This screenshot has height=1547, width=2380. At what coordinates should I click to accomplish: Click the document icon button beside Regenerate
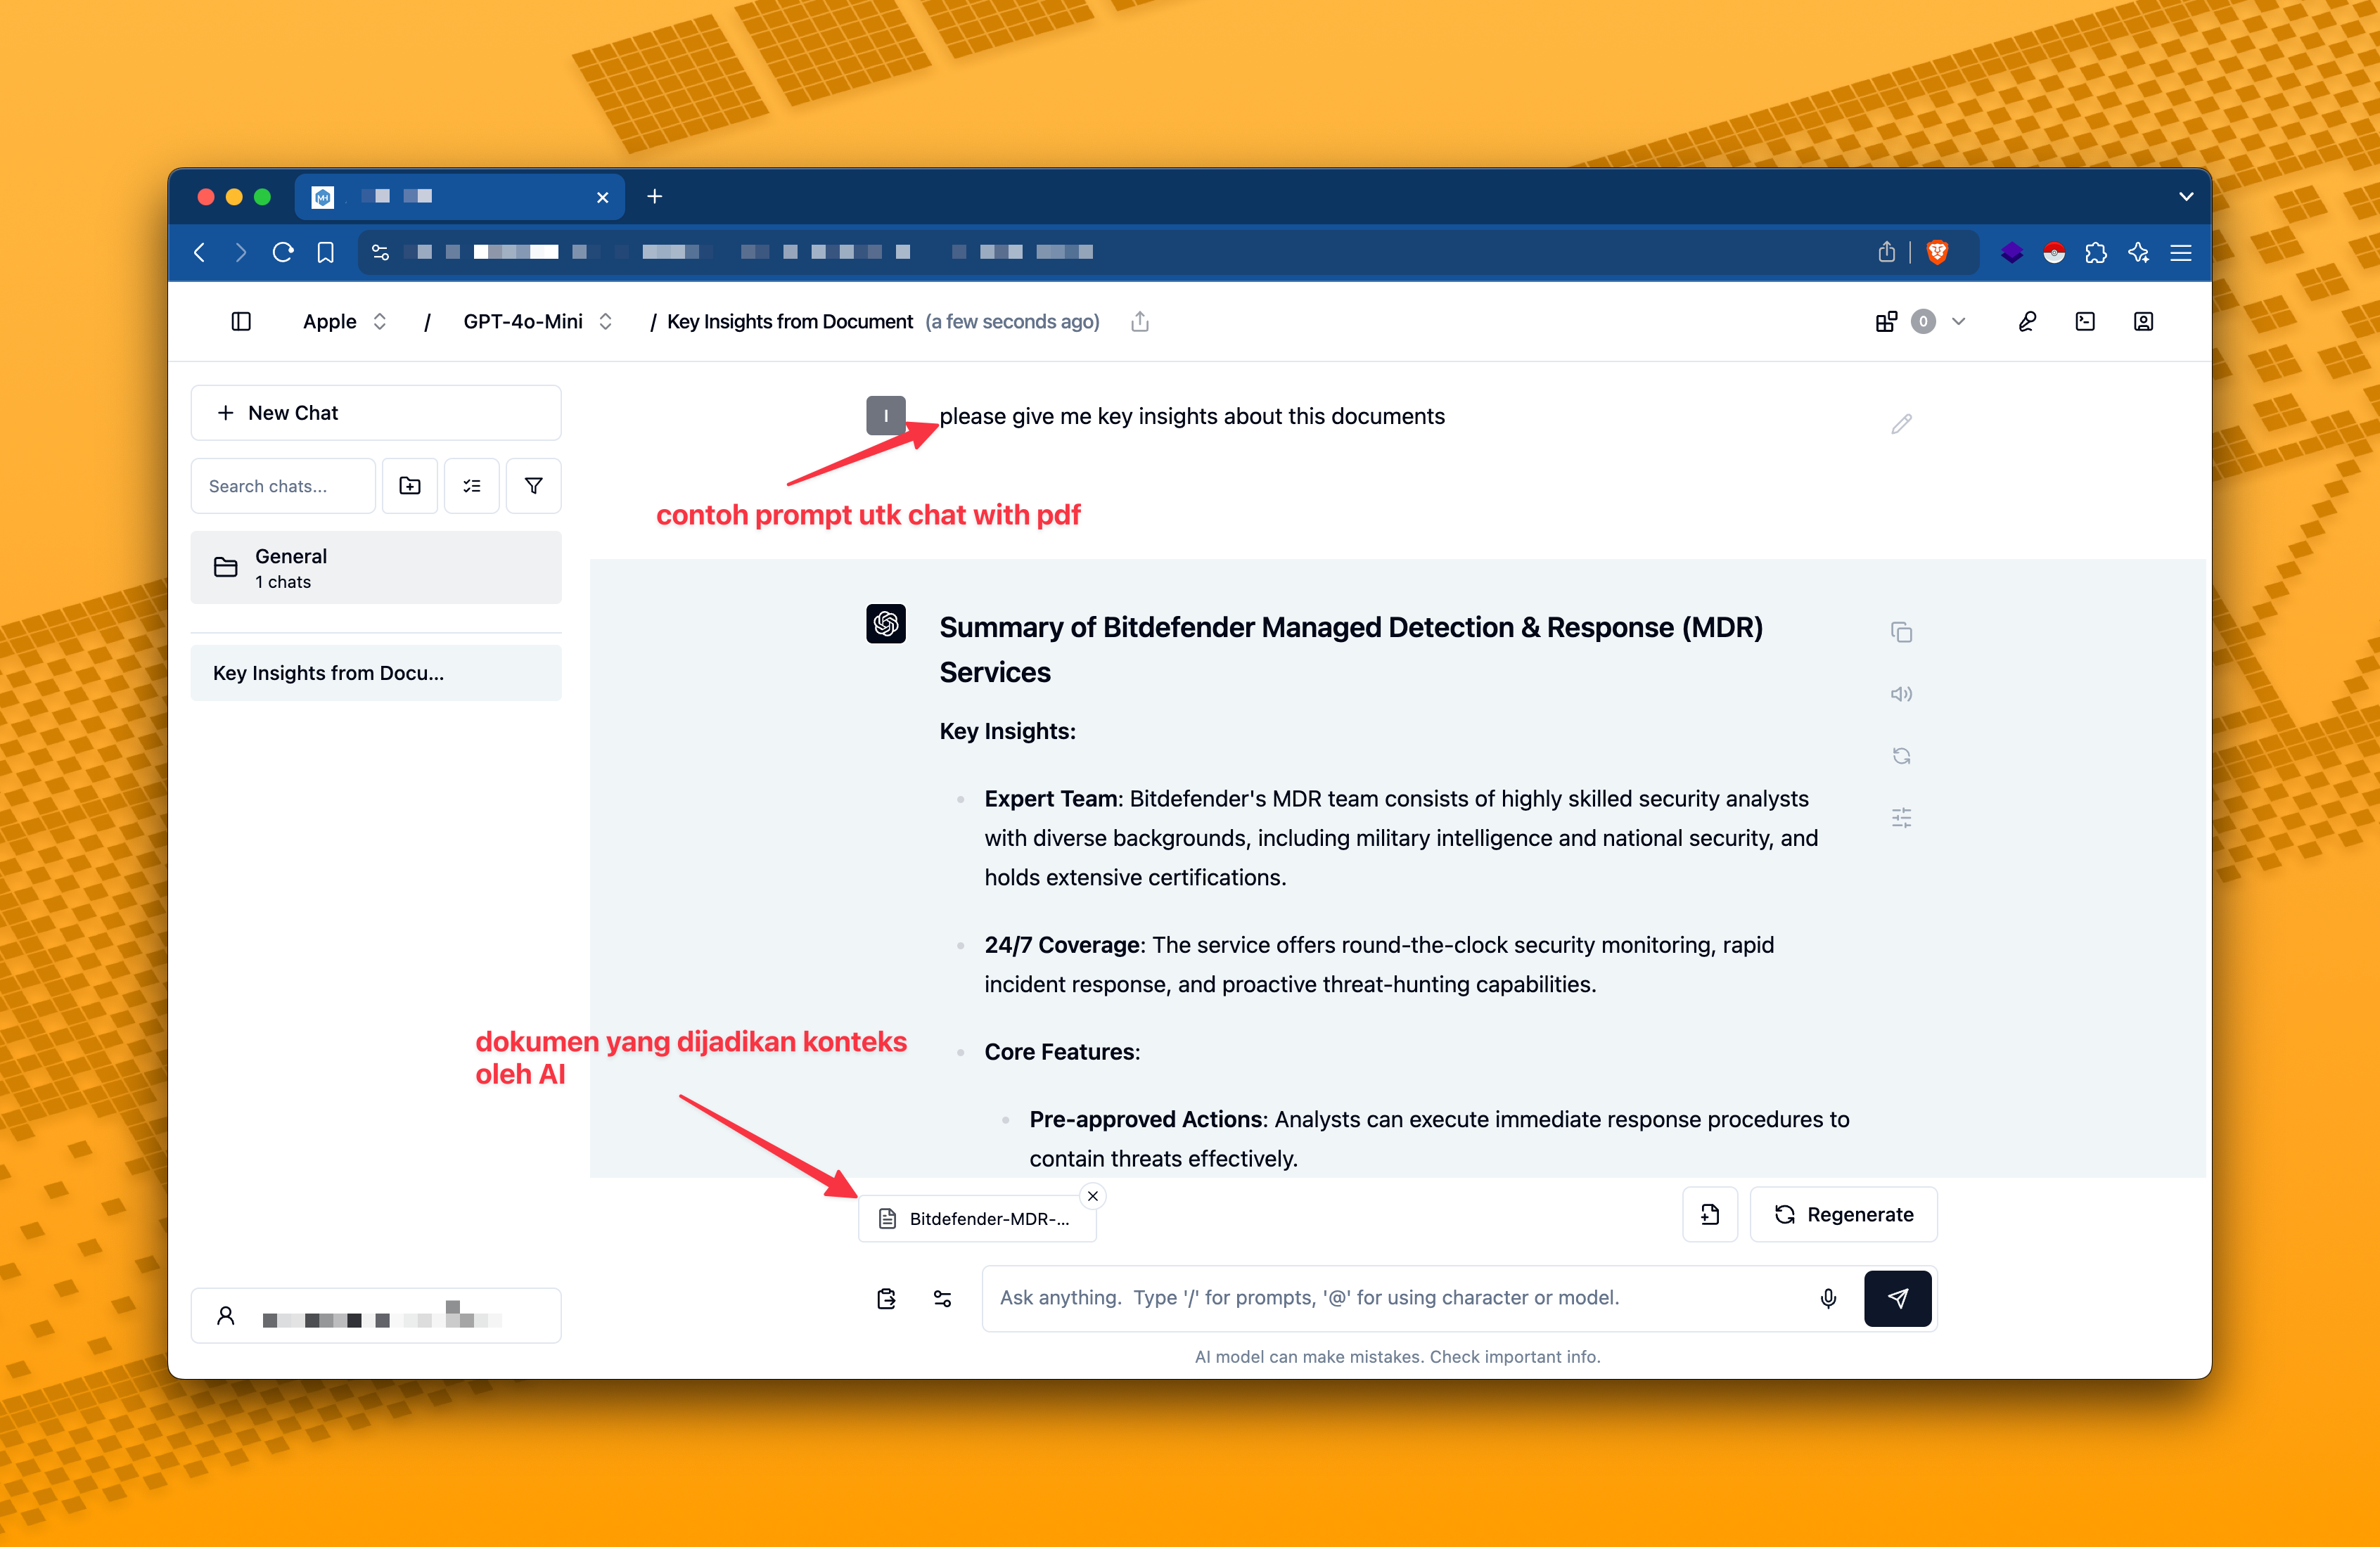pos(1710,1214)
